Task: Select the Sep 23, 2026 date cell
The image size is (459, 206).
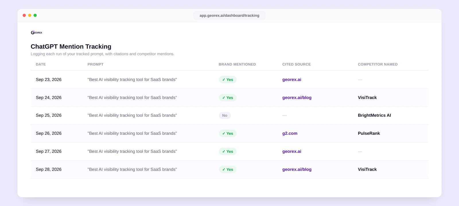Action: point(49,80)
